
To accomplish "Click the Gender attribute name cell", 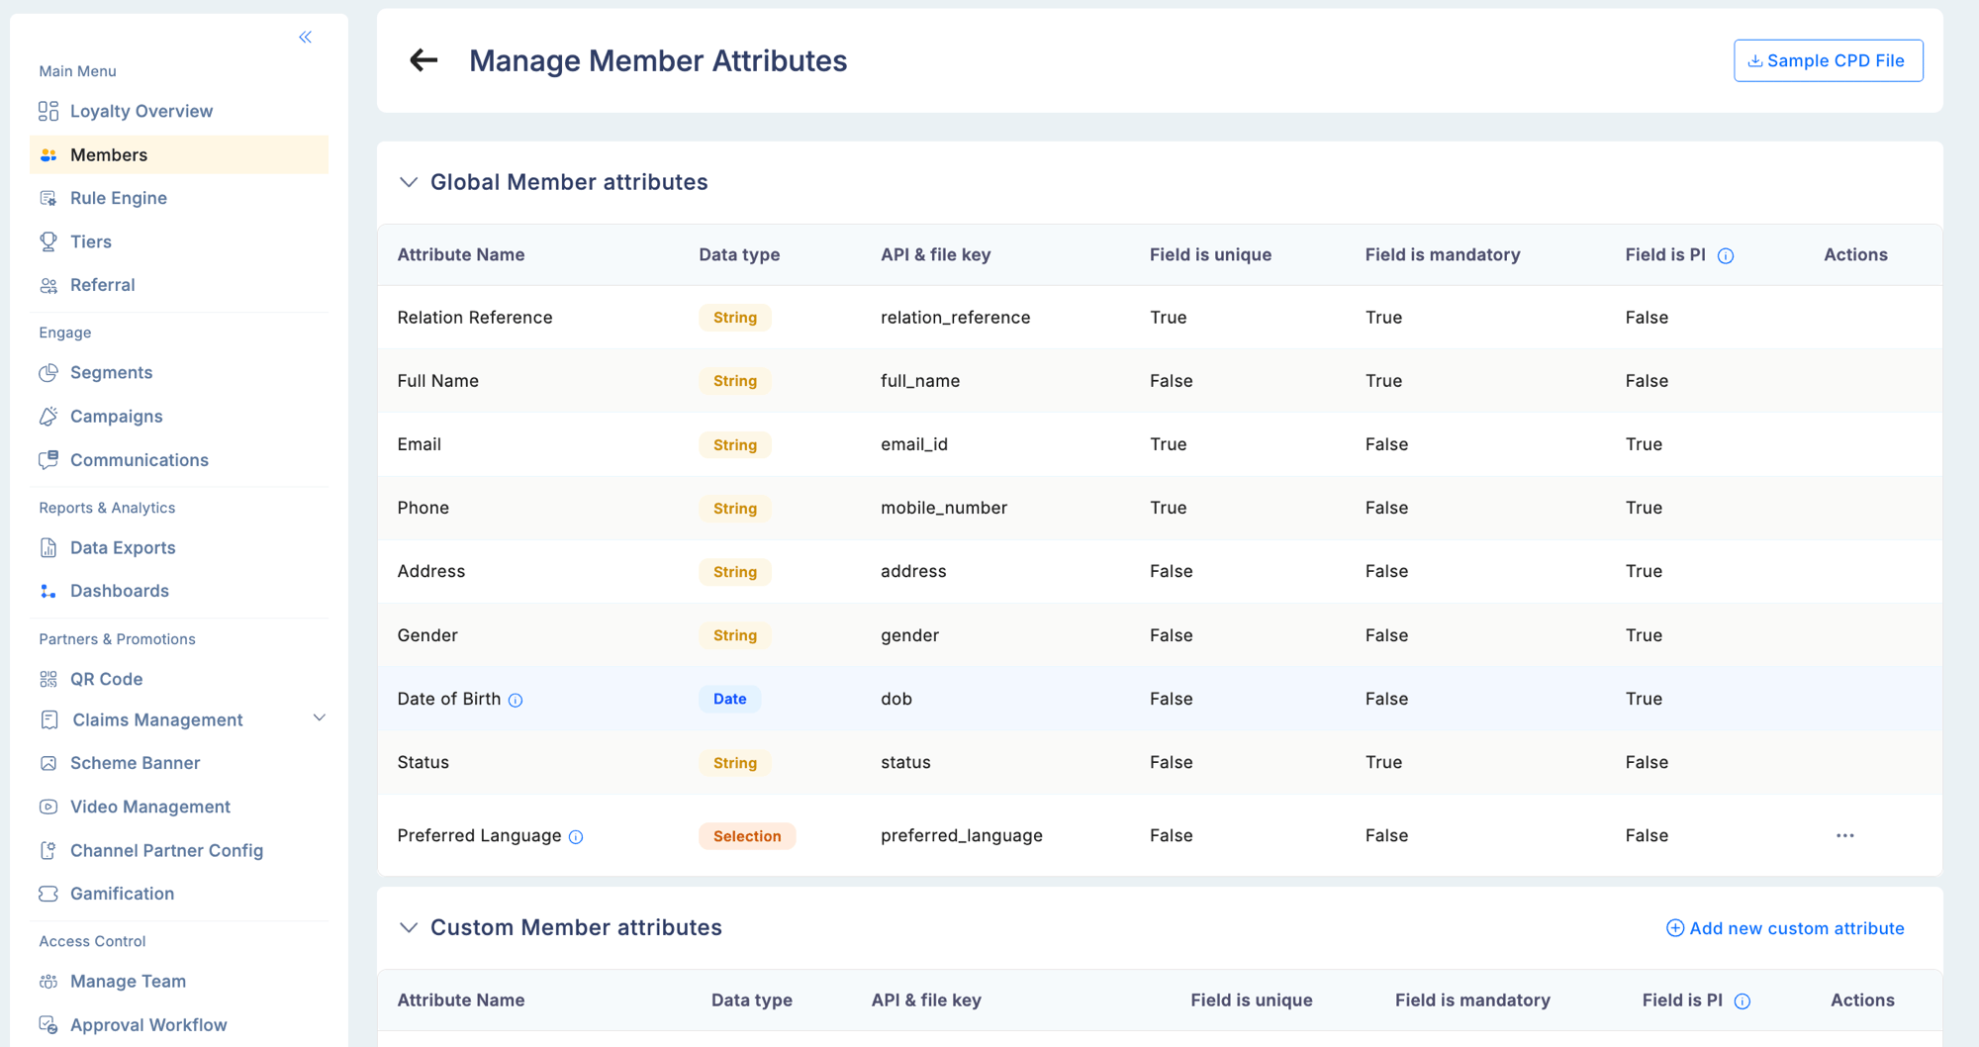I will pyautogui.click(x=427, y=635).
